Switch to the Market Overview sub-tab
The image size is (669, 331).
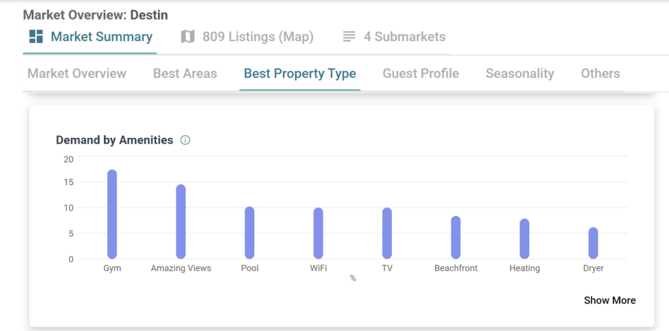pos(76,73)
